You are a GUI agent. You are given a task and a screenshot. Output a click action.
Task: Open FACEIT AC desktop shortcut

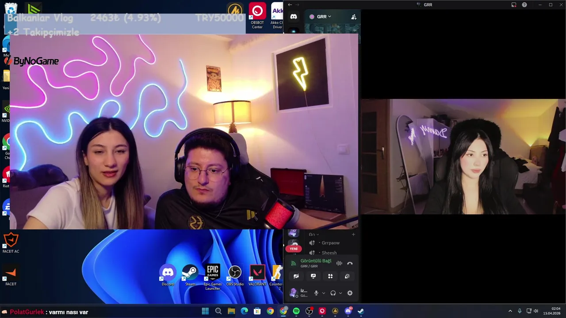coord(11,243)
